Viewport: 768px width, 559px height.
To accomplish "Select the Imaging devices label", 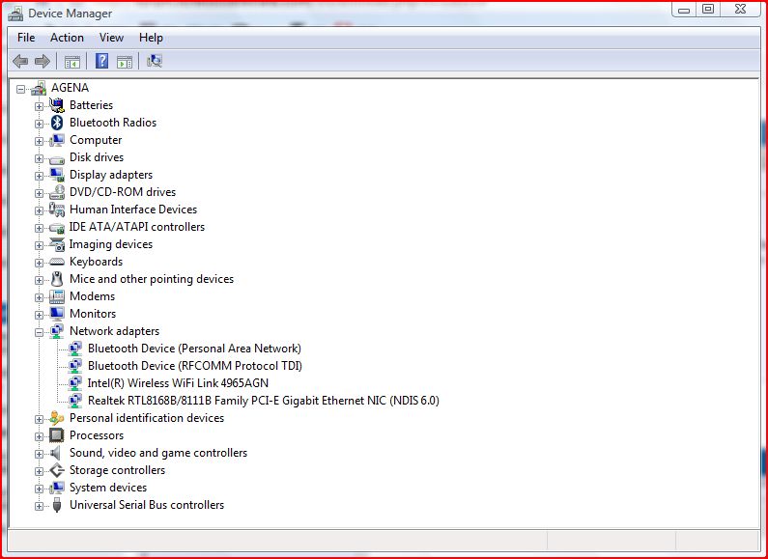I will [111, 244].
